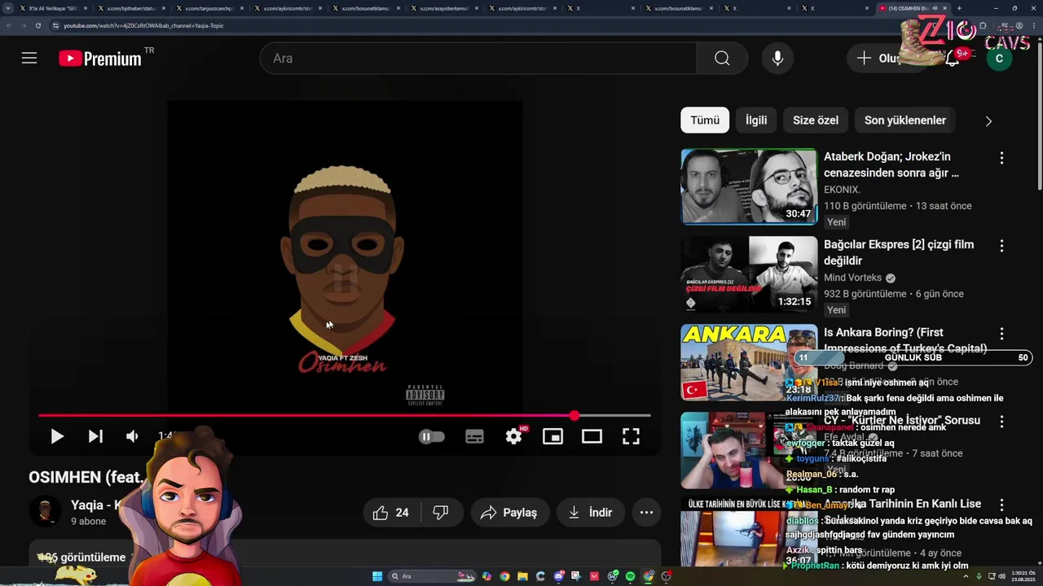This screenshot has width=1043, height=586.
Task: Open more actions menu beside İndir
Action: 646,513
